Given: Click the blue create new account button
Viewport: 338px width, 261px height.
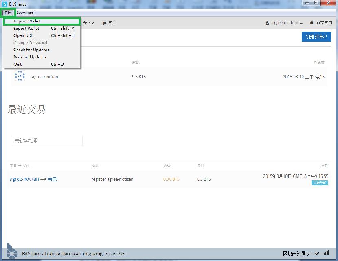Looking at the screenshot, I should 316,37.
